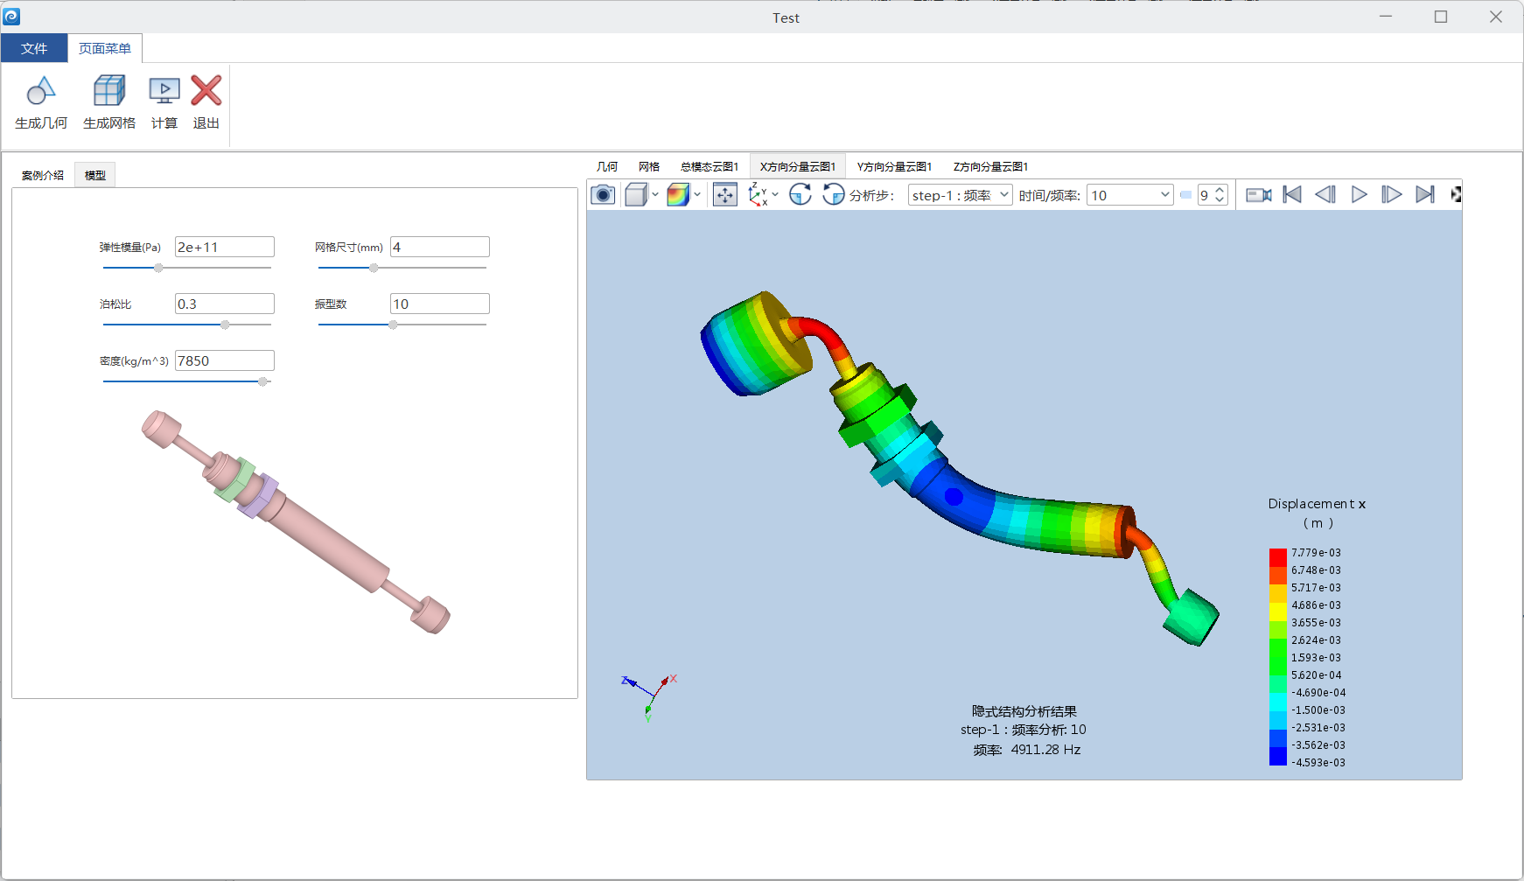Select the 页面菜单 ribbon tab
Screen dimensions: 1524x881
[x=105, y=48]
